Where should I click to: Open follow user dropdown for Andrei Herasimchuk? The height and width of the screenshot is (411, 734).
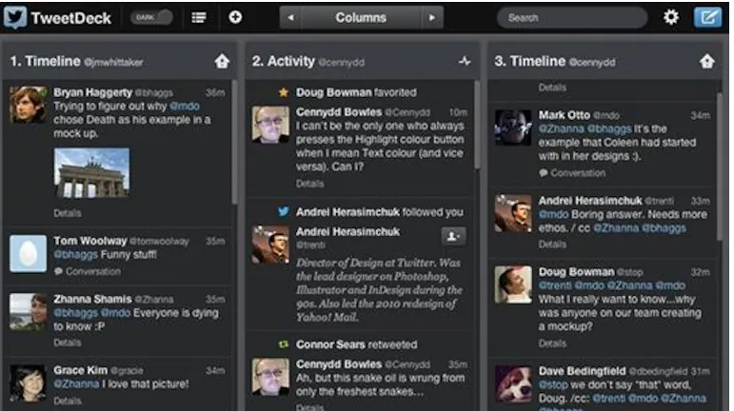coord(453,236)
